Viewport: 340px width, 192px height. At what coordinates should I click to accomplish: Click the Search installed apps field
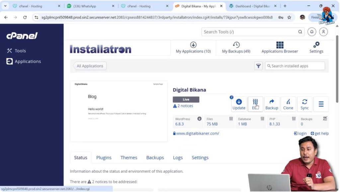coord(295,66)
